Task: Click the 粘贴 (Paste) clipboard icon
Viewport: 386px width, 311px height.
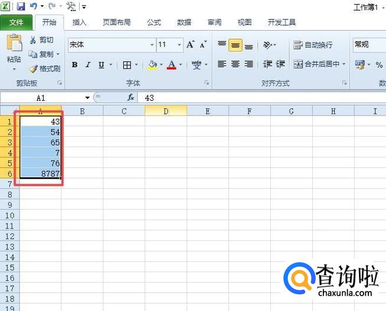Action: tap(14, 43)
